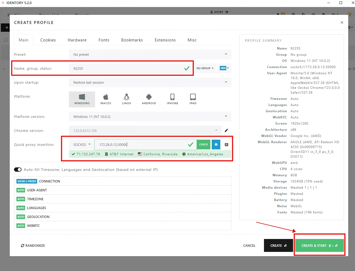The width and height of the screenshot is (355, 271).
Task: Open the proxy list icon
Action: (x=227, y=145)
